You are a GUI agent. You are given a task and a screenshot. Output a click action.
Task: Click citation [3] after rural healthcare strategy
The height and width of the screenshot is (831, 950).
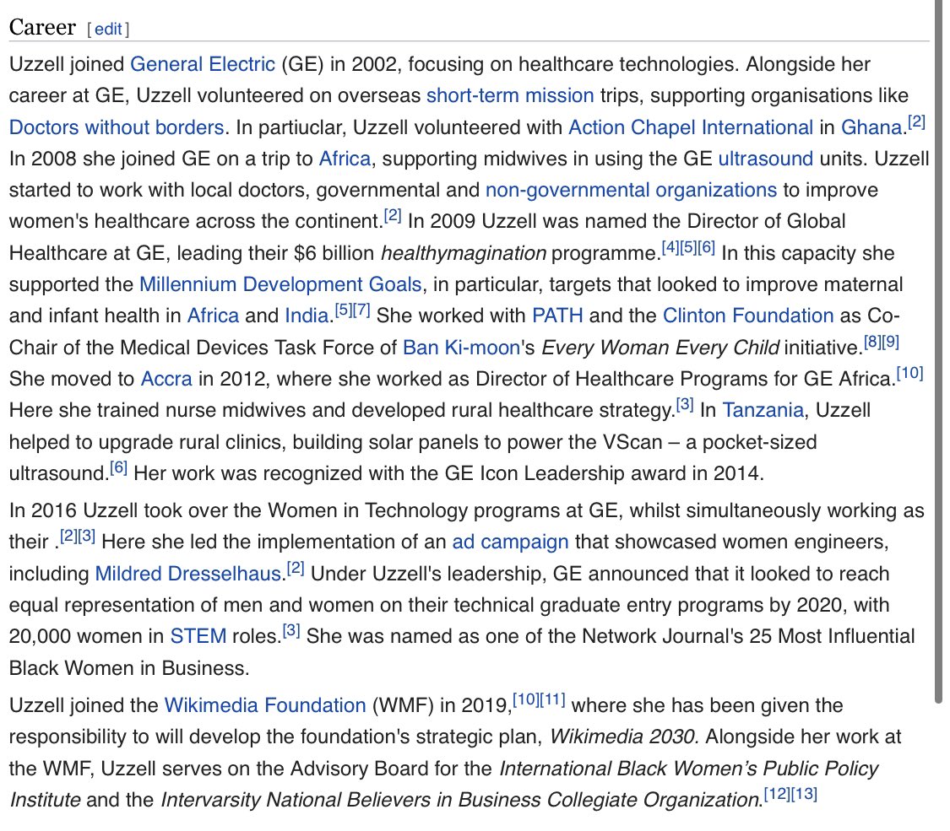pyautogui.click(x=685, y=405)
